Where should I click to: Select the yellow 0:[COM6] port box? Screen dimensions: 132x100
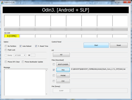(12, 36)
